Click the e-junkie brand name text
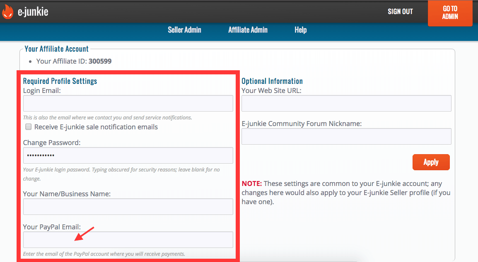 33,12
